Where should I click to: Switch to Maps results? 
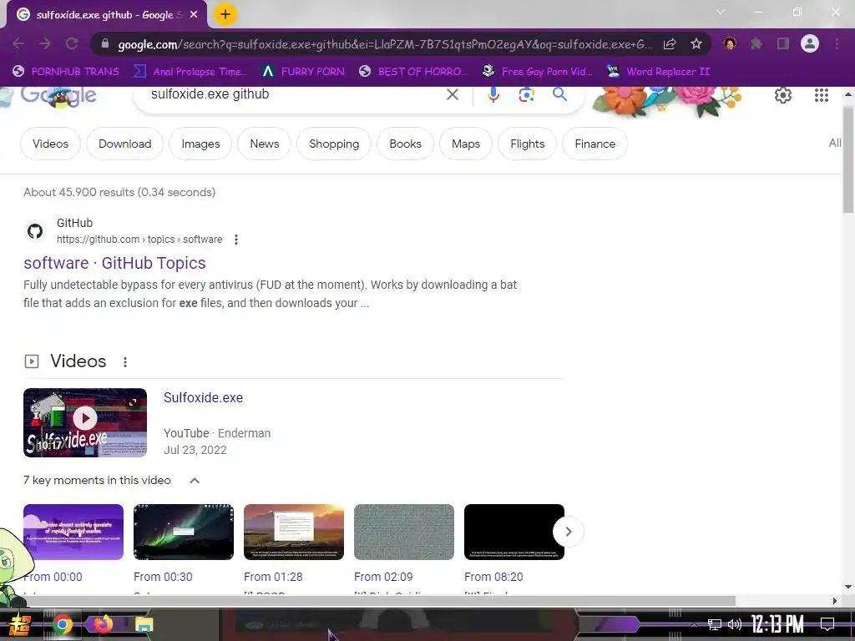466,144
